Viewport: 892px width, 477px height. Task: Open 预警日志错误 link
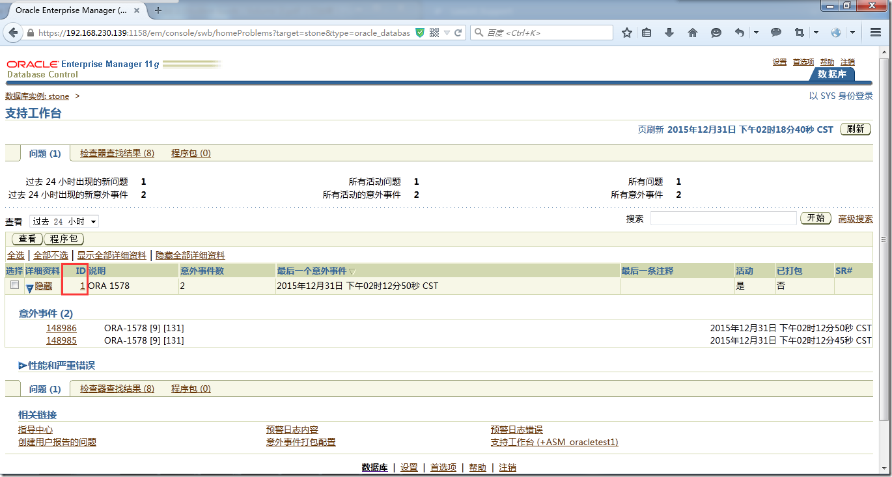(x=517, y=430)
